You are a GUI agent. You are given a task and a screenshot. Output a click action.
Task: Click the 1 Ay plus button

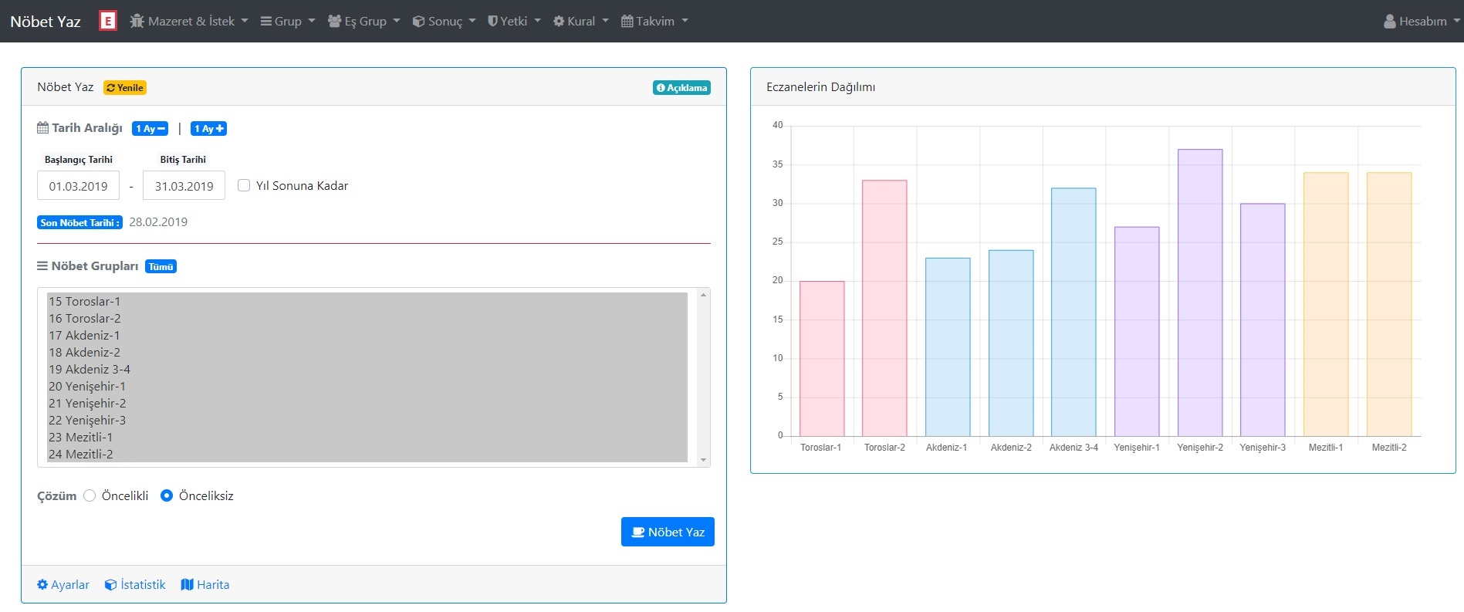[x=208, y=129]
